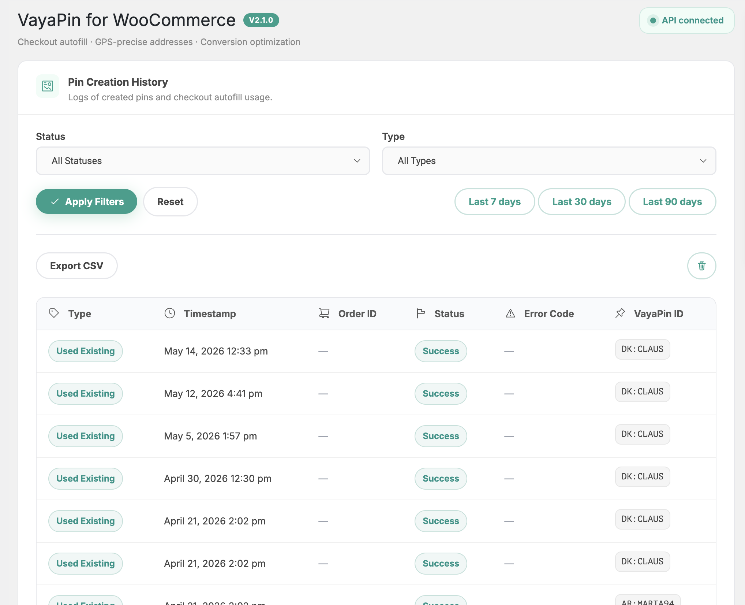Click Used Existing badge for May 14 row
This screenshot has height=605, width=745.
click(86, 351)
